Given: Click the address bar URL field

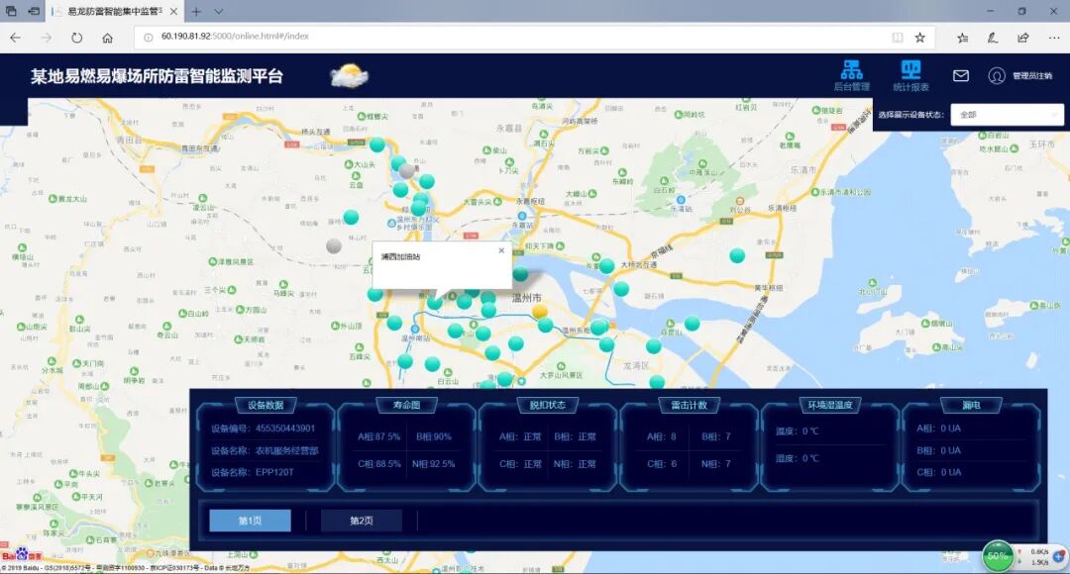Looking at the screenshot, I should (515, 37).
